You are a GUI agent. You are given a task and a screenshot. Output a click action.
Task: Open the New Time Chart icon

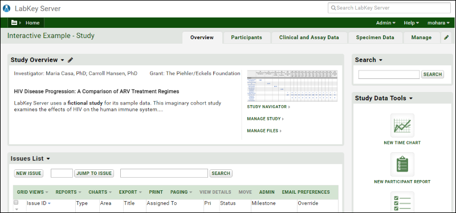402,125
